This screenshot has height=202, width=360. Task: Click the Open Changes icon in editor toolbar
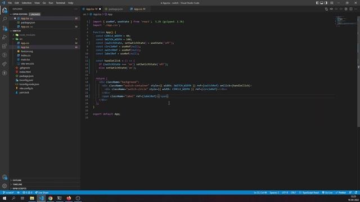[x=326, y=9]
